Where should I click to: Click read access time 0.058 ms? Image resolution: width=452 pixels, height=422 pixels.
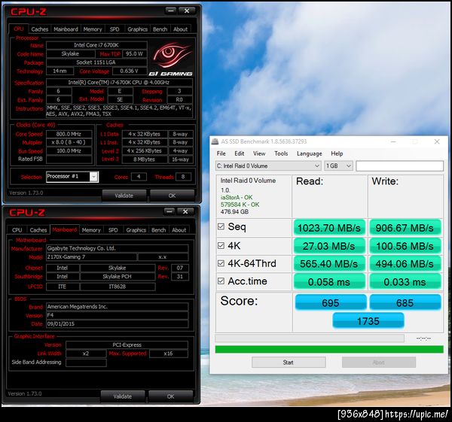[329, 282]
